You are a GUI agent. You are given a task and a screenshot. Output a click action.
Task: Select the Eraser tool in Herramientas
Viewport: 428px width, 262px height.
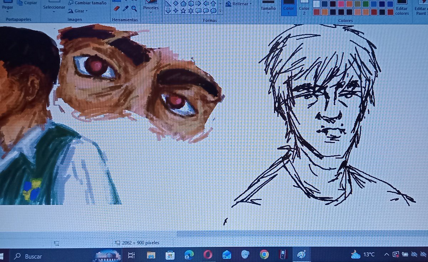117,9
